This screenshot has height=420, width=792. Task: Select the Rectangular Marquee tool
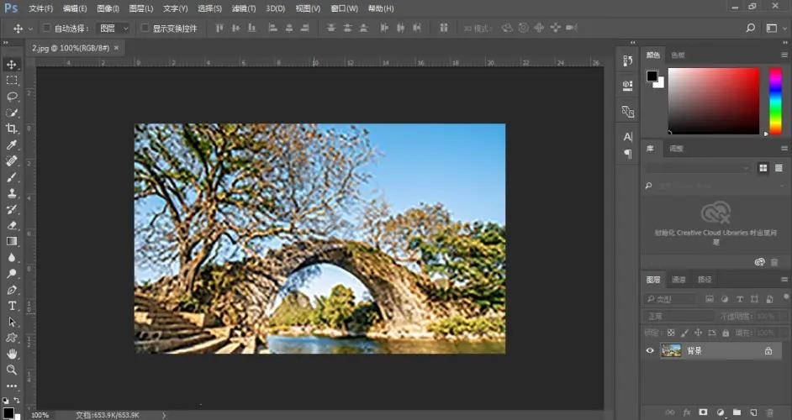12,81
